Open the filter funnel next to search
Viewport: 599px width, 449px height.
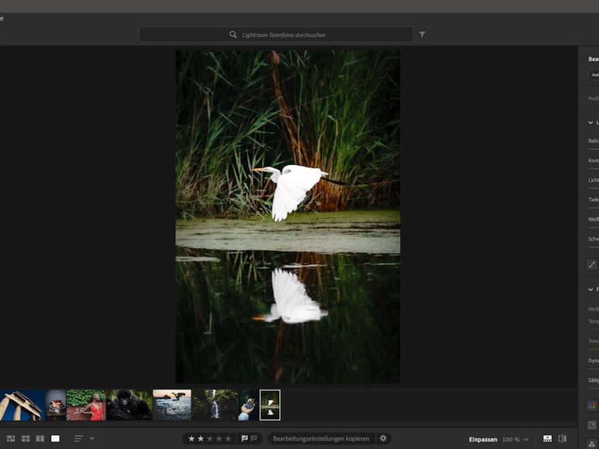point(422,35)
